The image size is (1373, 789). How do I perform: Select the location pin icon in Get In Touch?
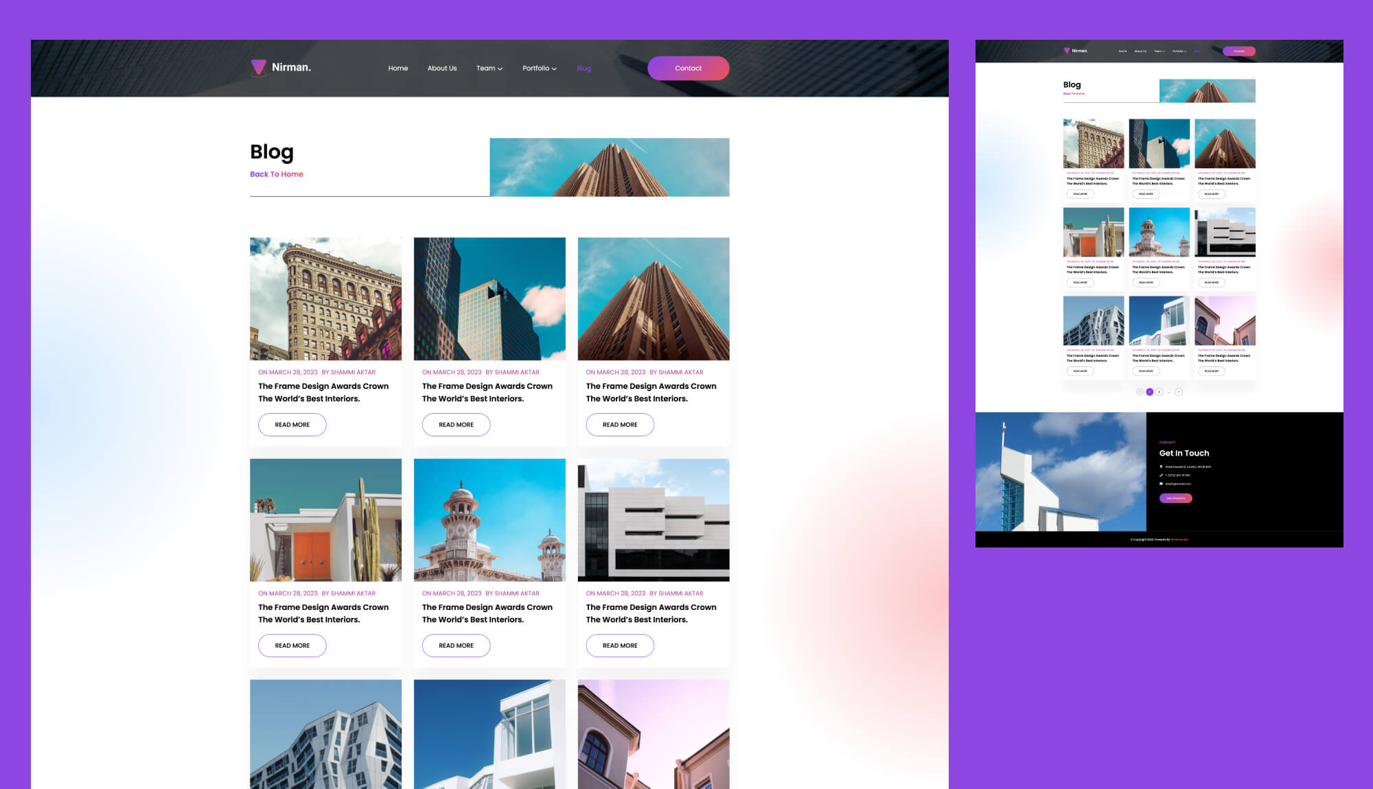pyautogui.click(x=1162, y=467)
